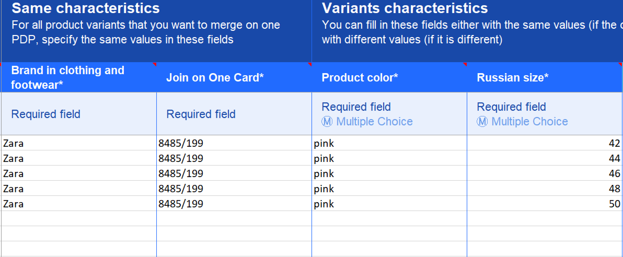This screenshot has width=623, height=257.
Task: Select the Product color header cell
Action: pos(389,77)
